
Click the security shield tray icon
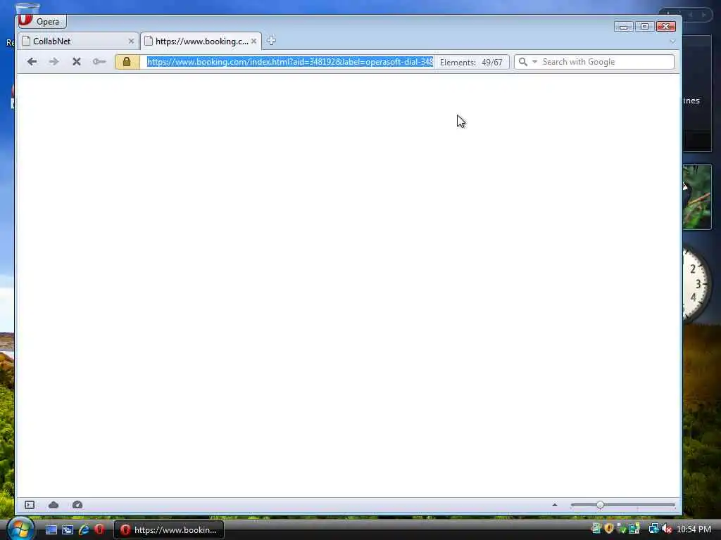coord(609,529)
